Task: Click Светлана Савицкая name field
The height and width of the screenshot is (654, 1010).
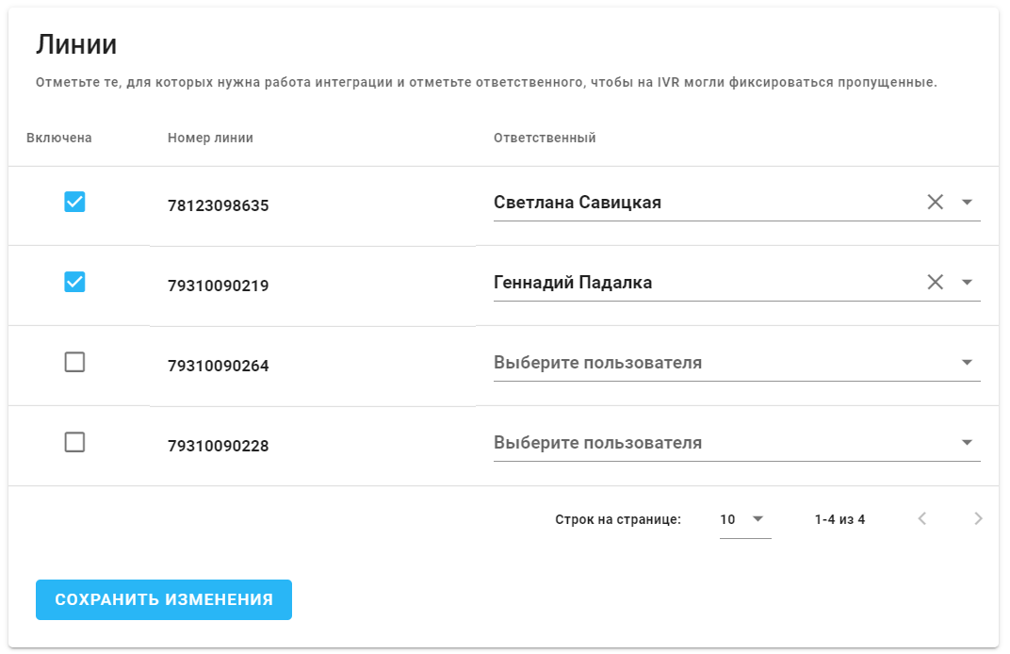Action: pyautogui.click(x=578, y=203)
